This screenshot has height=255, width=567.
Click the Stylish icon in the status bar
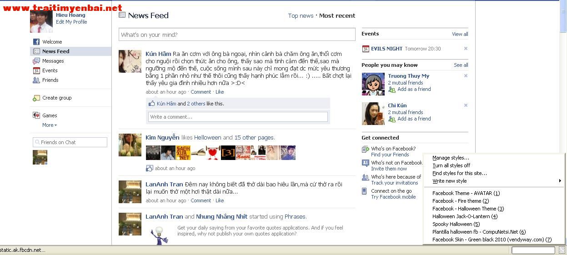562,250
